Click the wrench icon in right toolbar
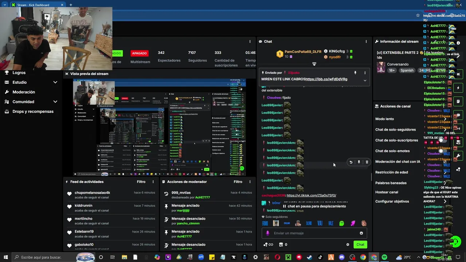 (458, 156)
